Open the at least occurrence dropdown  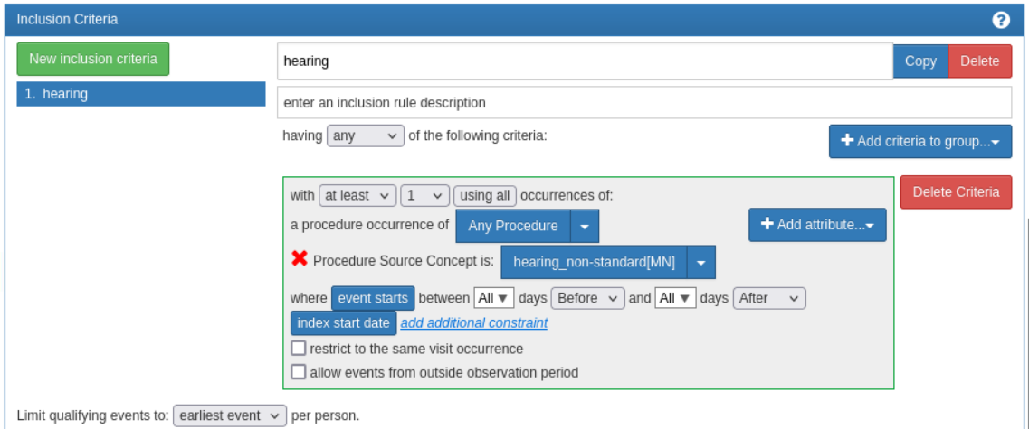[x=357, y=195]
